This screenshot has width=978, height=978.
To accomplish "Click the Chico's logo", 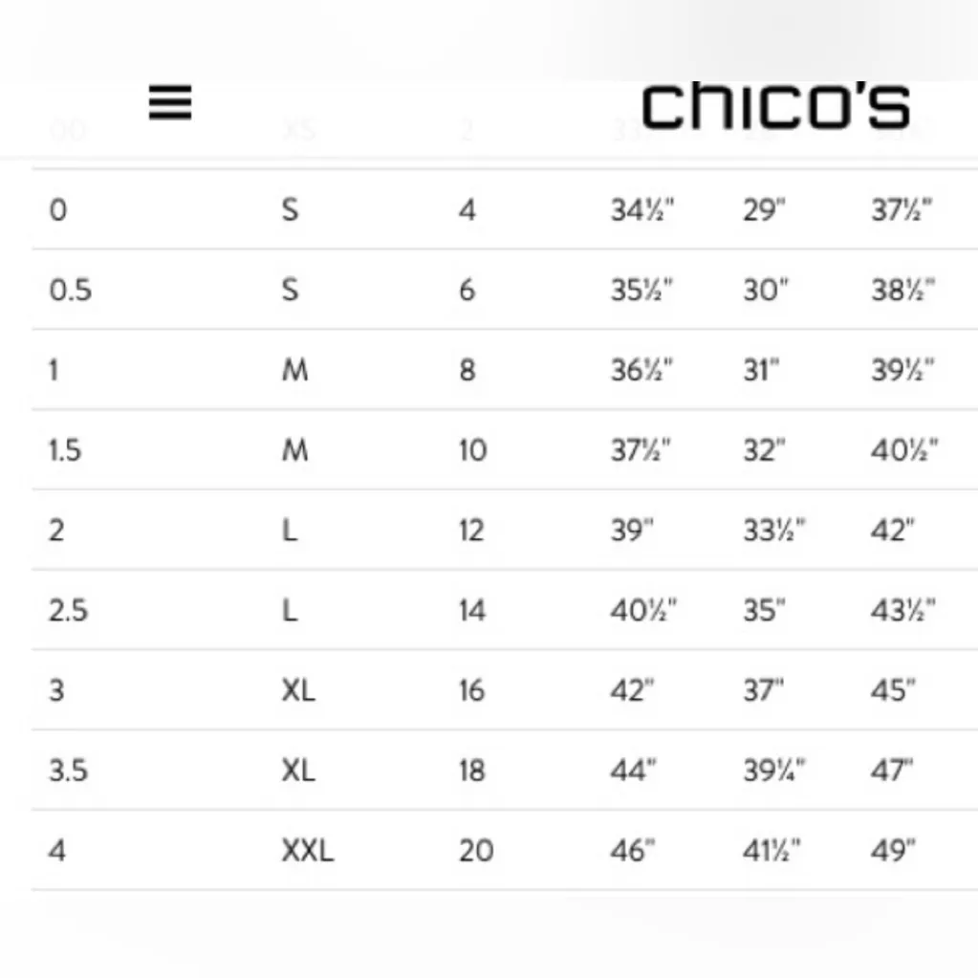I will [774, 105].
